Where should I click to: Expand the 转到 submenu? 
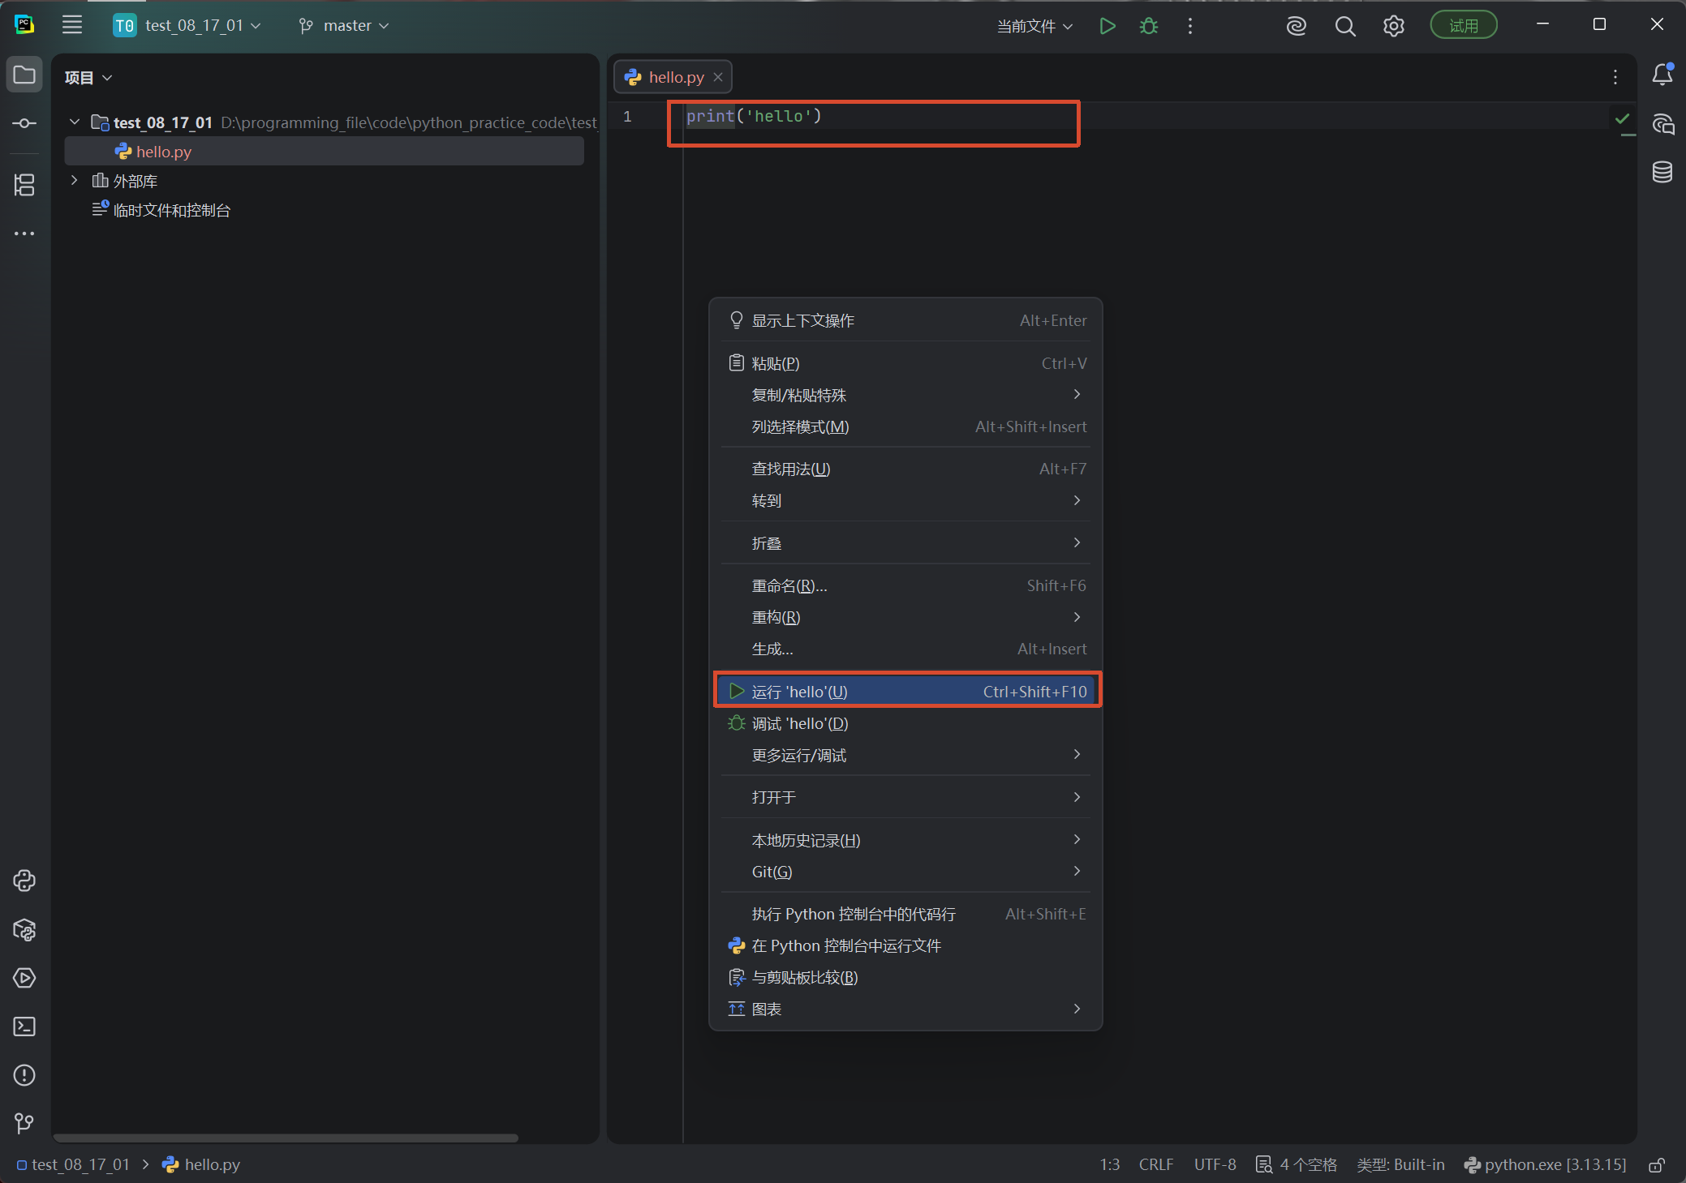click(x=905, y=500)
